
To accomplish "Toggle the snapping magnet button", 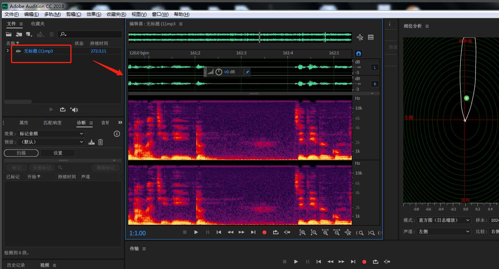I will (x=359, y=54).
